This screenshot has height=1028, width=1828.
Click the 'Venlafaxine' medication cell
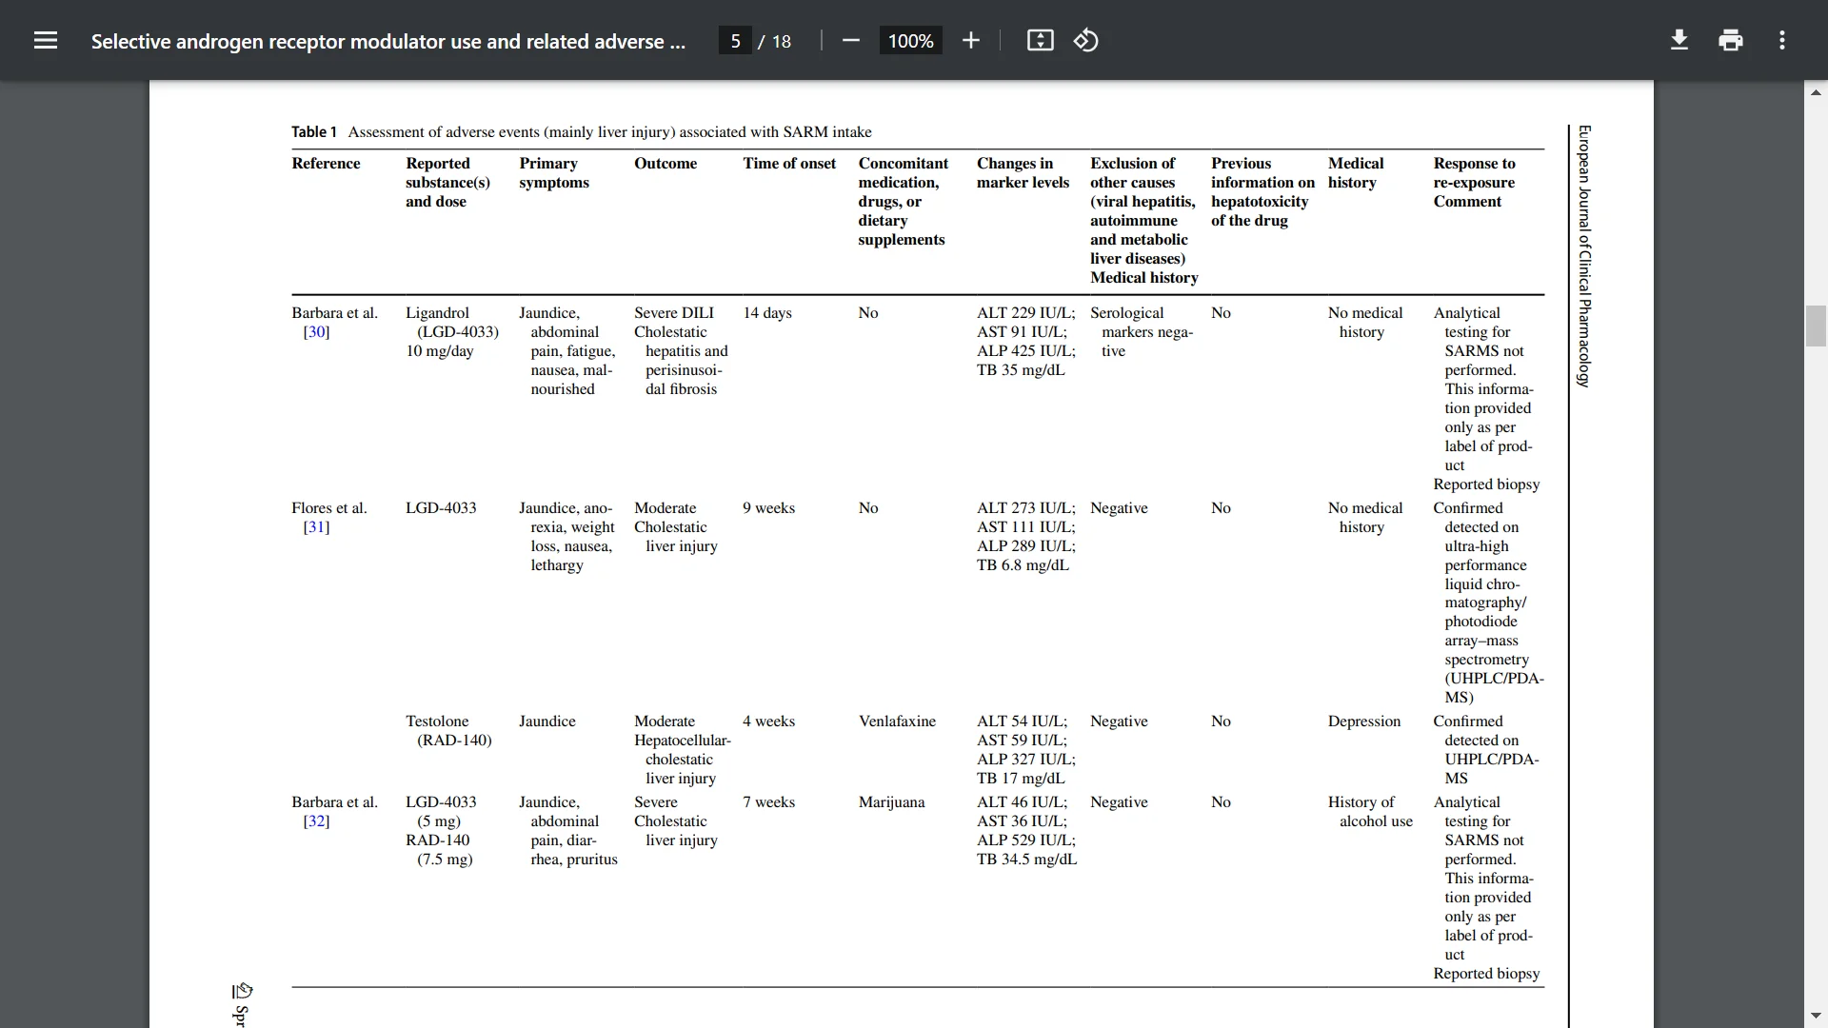pos(897,722)
